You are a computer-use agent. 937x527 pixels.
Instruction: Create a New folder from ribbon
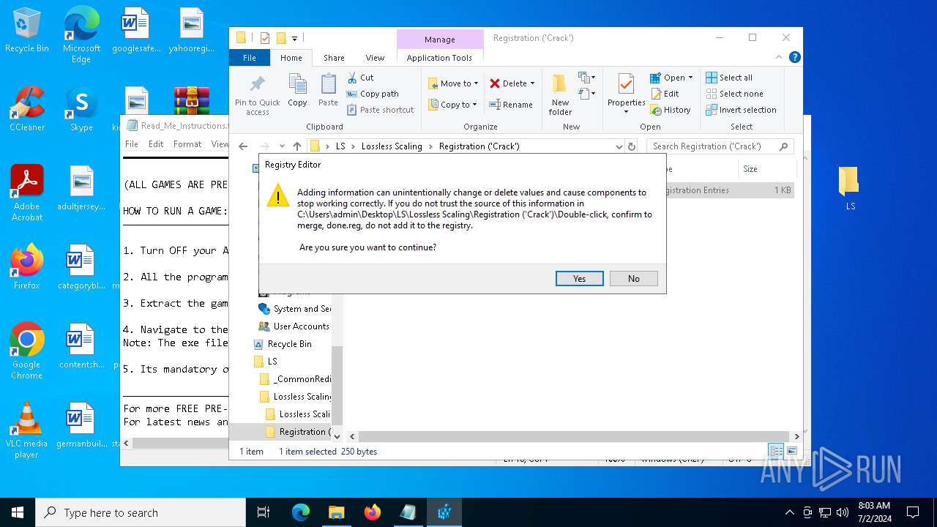pyautogui.click(x=560, y=94)
